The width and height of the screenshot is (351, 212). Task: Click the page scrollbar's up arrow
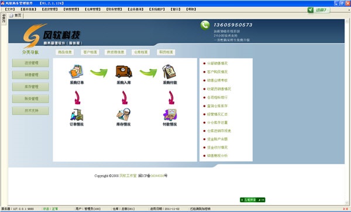tap(347, 21)
